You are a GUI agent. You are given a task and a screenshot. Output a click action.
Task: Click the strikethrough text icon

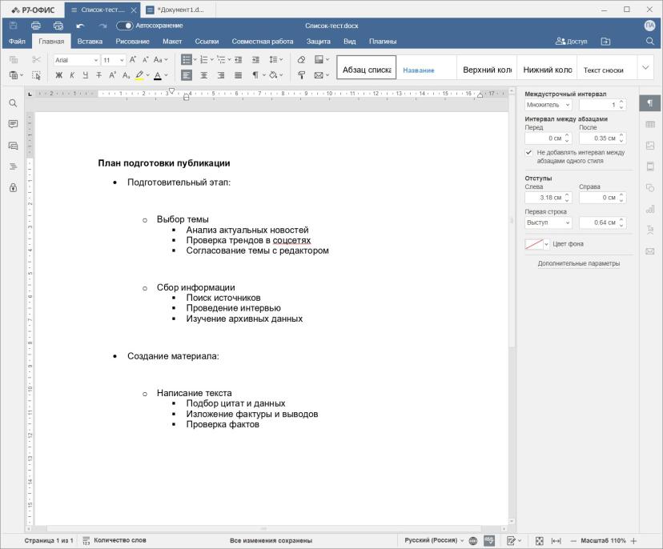point(99,75)
